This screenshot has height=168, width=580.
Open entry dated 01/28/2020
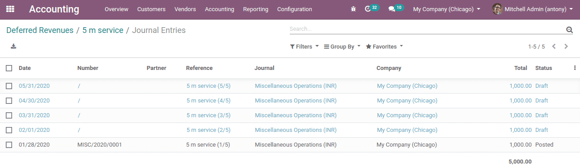34,145
